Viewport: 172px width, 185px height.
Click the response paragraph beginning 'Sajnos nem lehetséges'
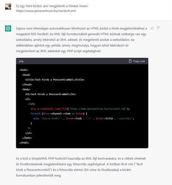coord(82,40)
